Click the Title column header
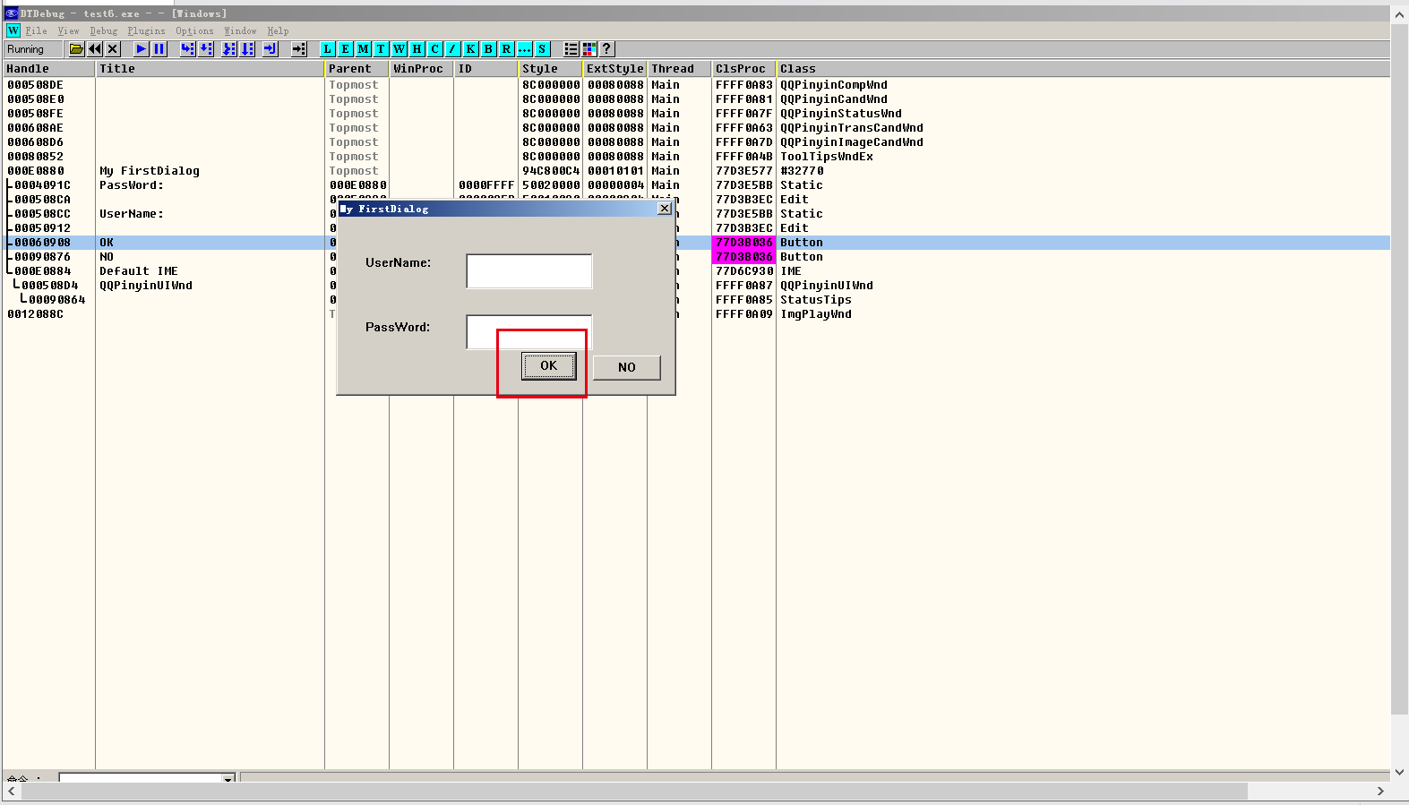 coord(210,69)
